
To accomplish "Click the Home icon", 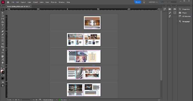I will click(x=8, y=2).
